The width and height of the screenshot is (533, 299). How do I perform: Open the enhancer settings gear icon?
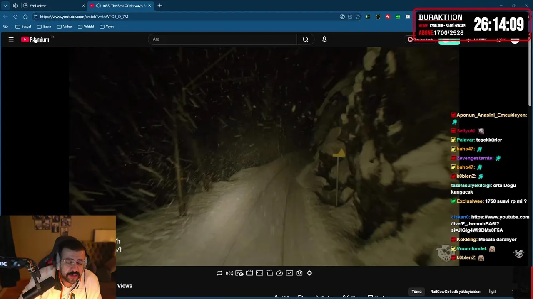(309, 273)
